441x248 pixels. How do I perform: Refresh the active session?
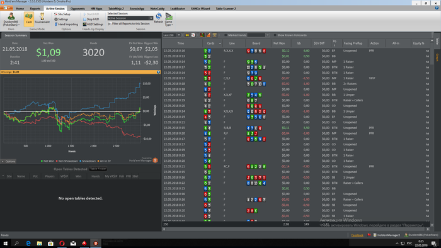pos(159,18)
